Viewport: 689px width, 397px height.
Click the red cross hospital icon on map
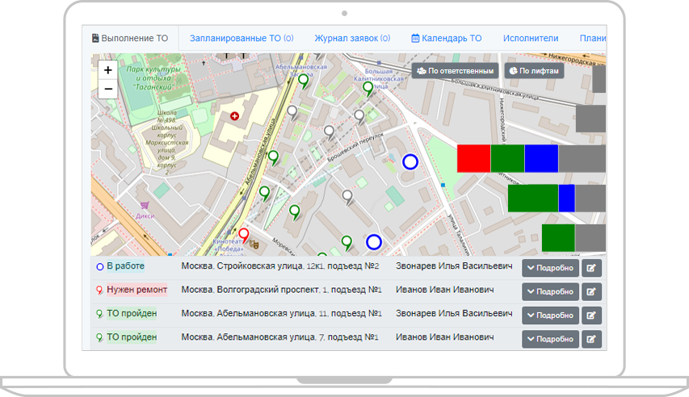pos(235,116)
